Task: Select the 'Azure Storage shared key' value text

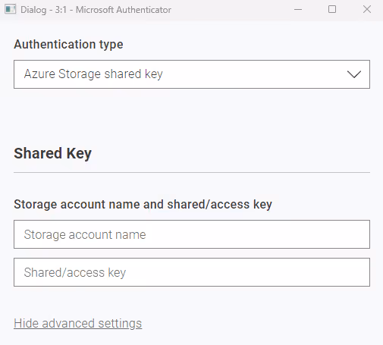Action: point(93,74)
